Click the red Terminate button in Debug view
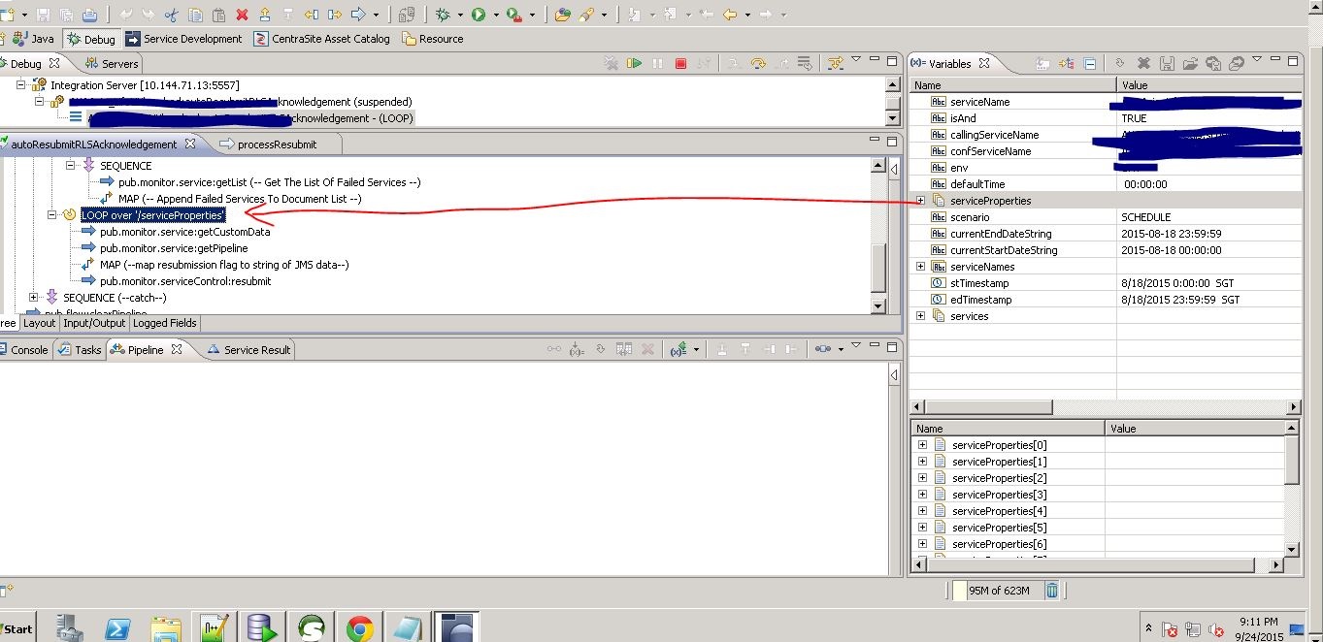This screenshot has width=1323, height=642. point(681,63)
